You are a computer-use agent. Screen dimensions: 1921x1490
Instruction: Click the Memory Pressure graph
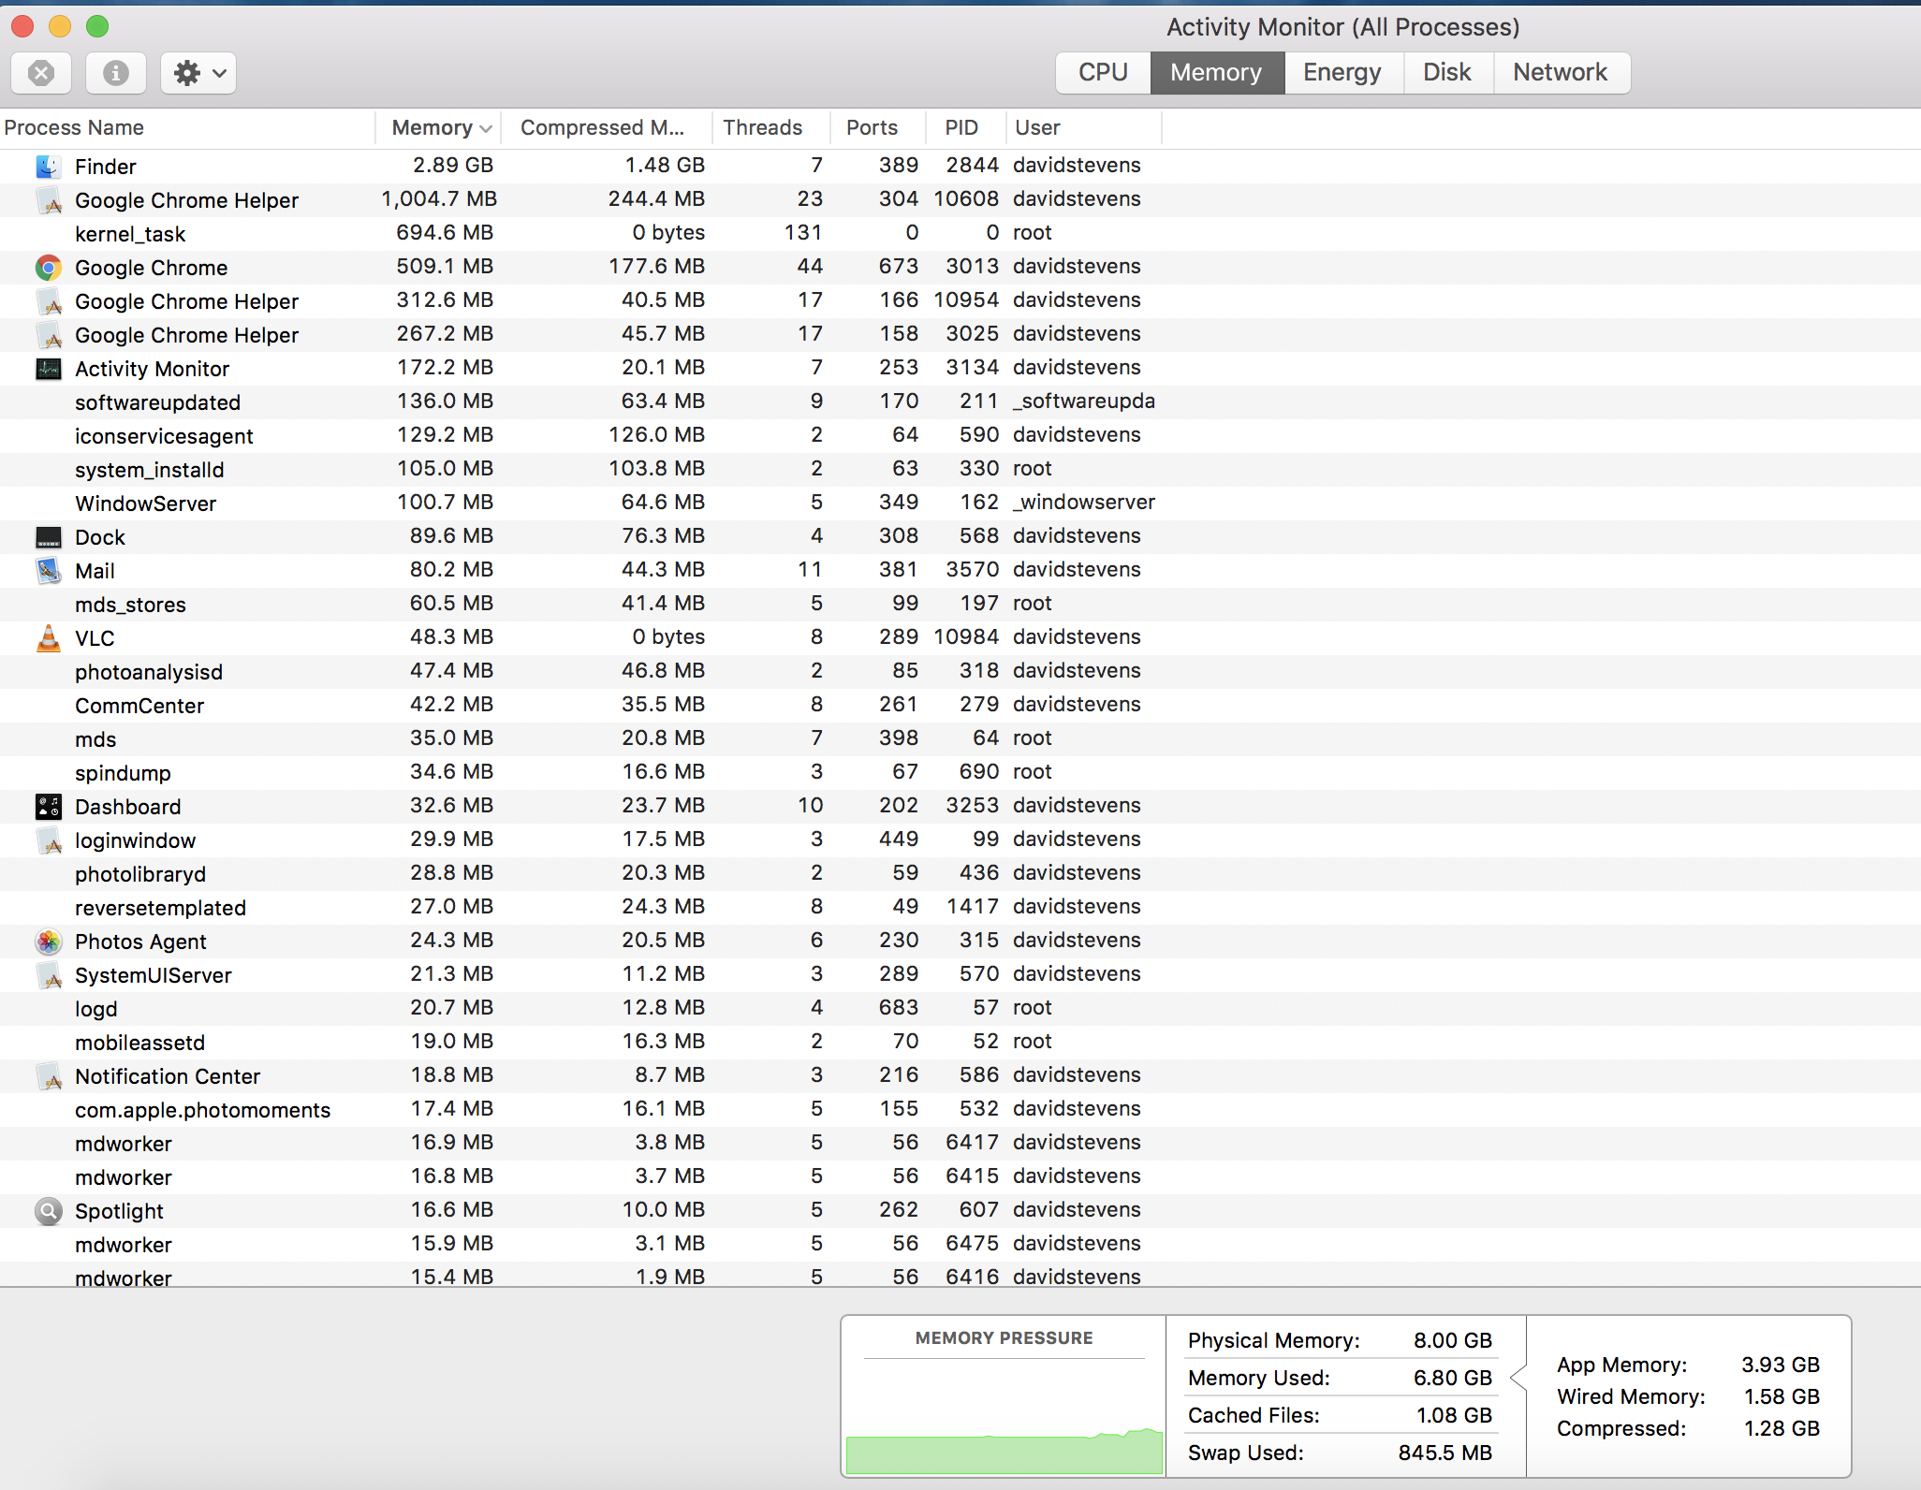click(x=1004, y=1415)
